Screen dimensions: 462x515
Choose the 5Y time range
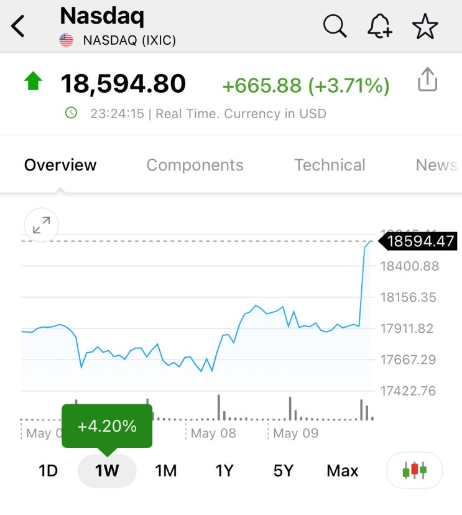pyautogui.click(x=284, y=471)
